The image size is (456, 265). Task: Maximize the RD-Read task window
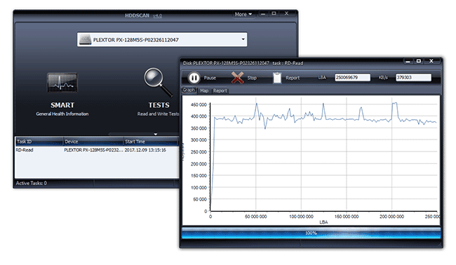point(419,61)
